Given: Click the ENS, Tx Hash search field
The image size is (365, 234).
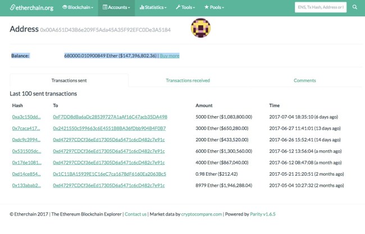Looking at the screenshot, I should tap(320, 7).
